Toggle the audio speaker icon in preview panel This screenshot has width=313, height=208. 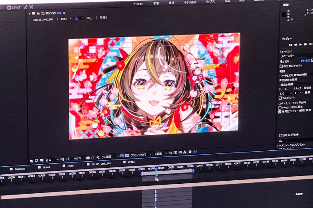(x=308, y=60)
